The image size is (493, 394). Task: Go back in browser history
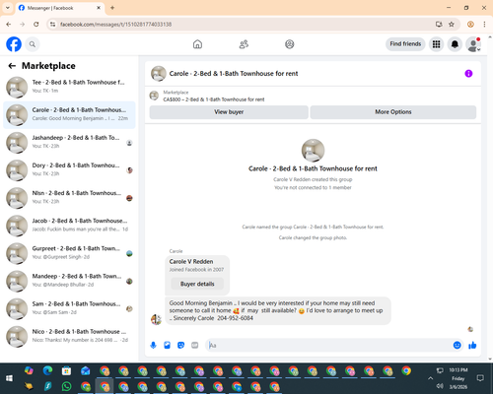point(9,25)
